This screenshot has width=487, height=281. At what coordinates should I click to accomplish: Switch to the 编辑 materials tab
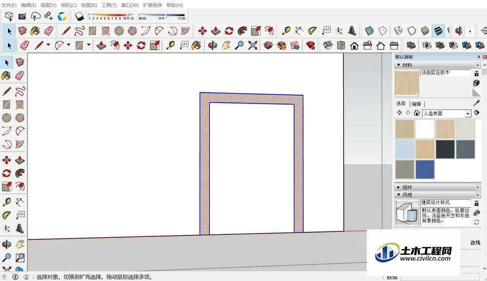[x=416, y=104]
